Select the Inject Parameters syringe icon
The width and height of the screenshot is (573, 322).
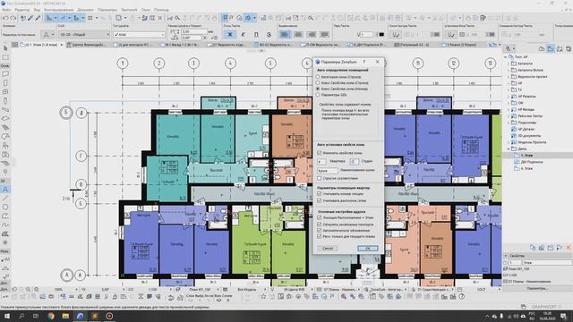pos(38,18)
